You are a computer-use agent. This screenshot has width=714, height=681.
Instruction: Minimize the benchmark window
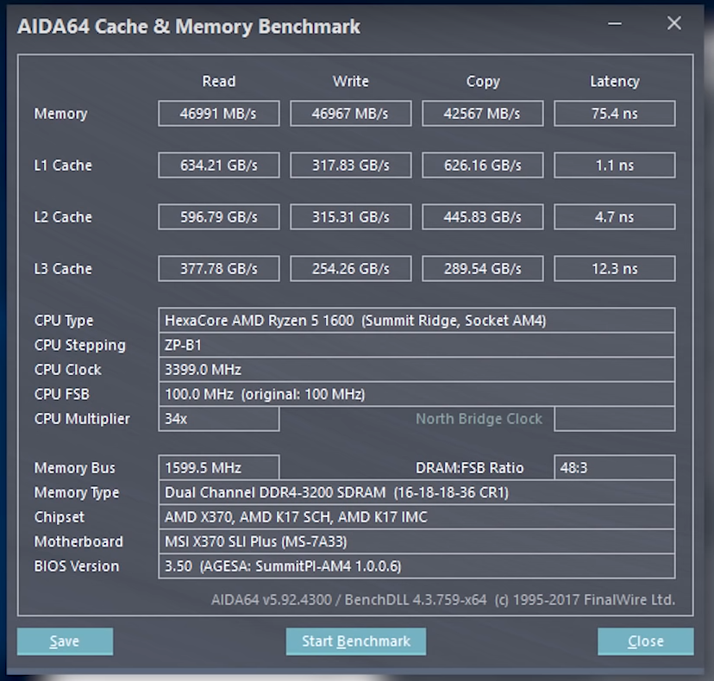coord(615,24)
